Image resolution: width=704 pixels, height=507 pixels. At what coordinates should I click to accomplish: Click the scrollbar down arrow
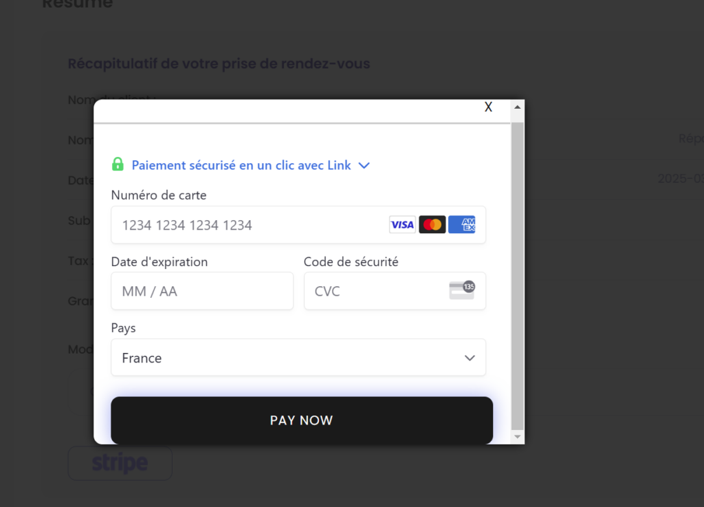[517, 437]
